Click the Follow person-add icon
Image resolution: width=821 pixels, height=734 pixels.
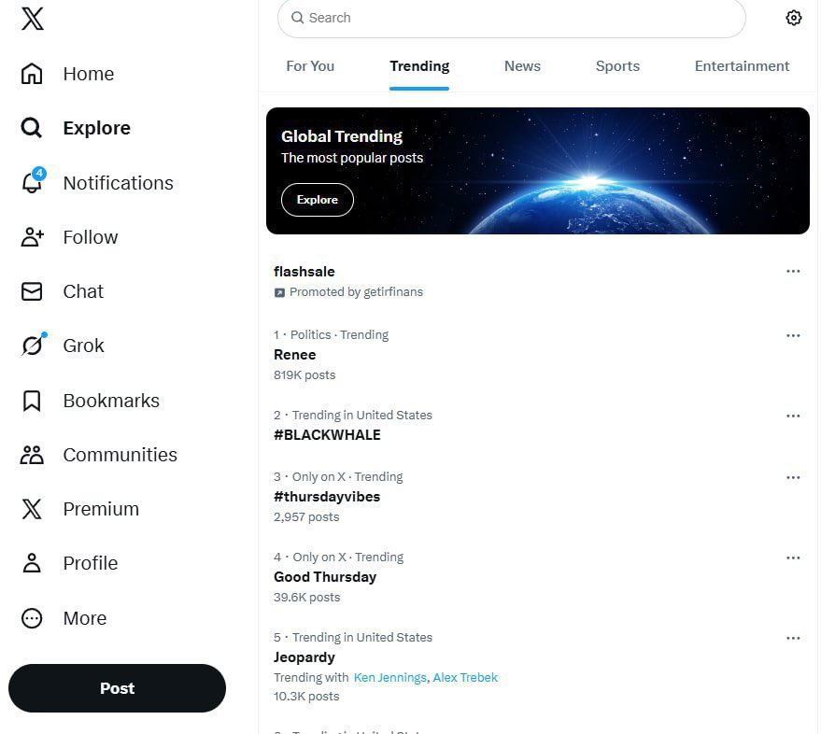click(32, 237)
